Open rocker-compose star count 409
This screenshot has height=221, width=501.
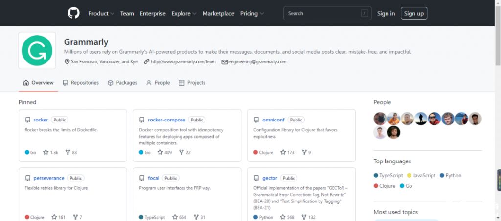click(164, 152)
